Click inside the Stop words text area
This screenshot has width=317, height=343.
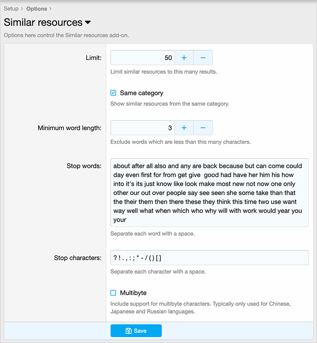tap(209, 192)
